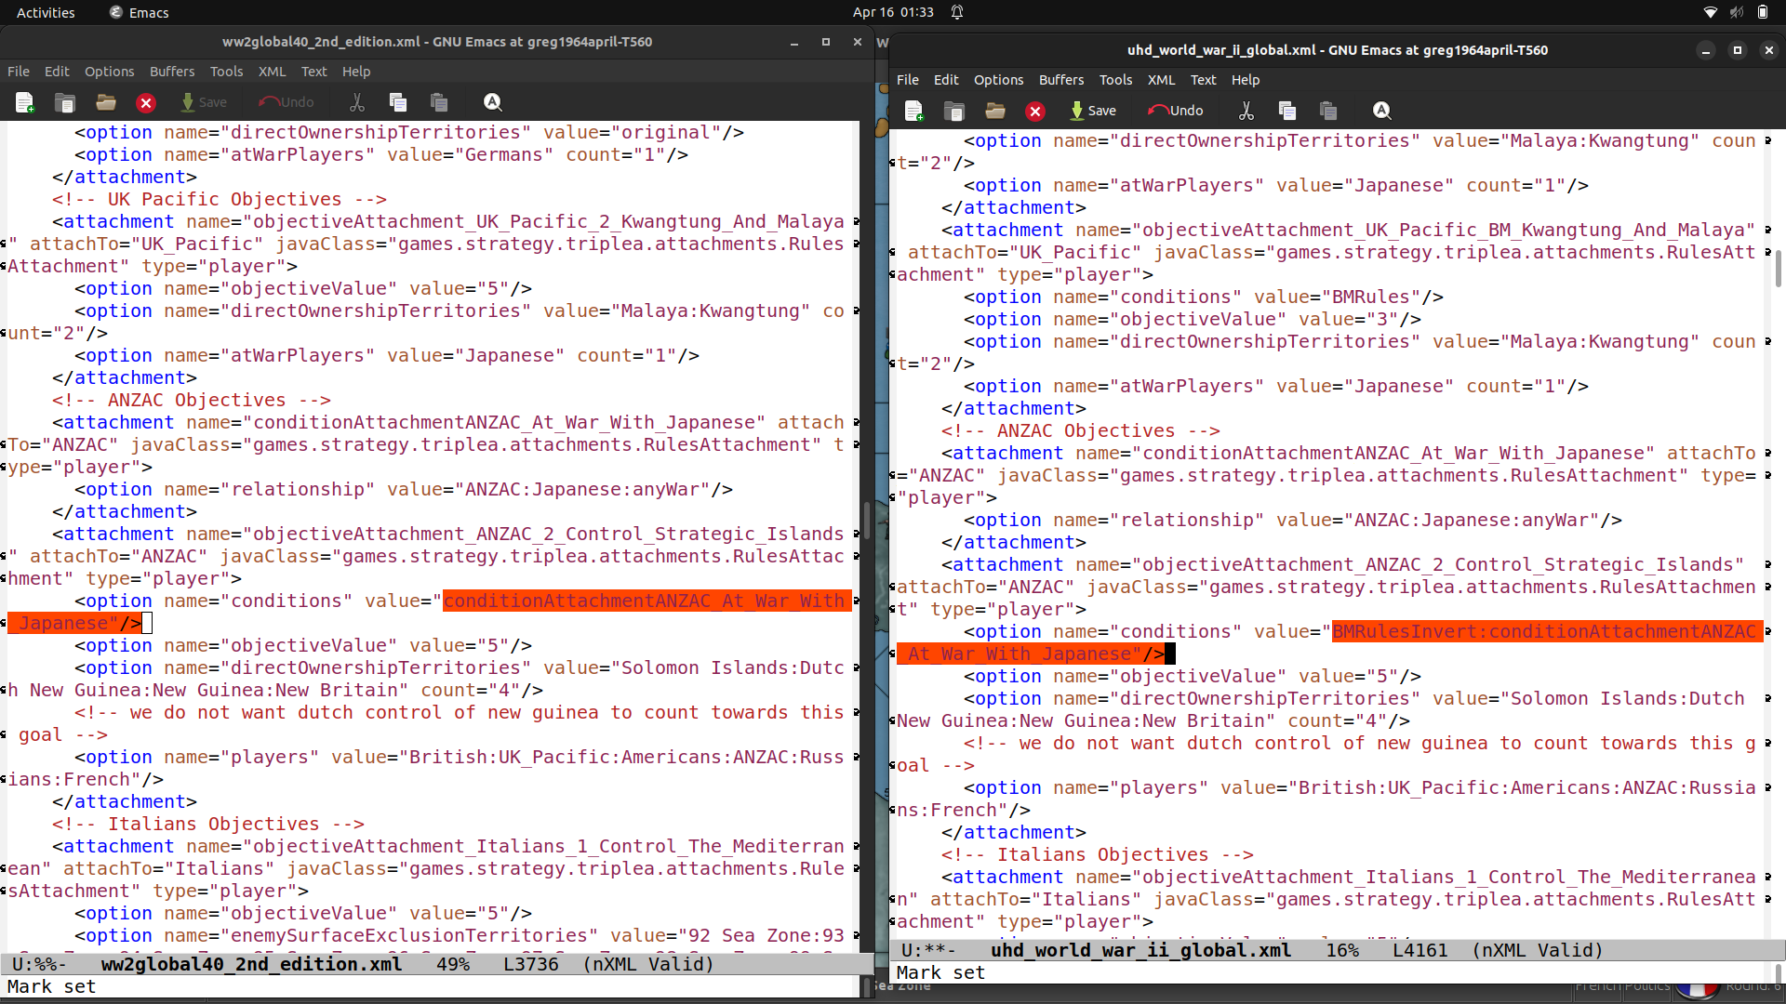
Task: Open File menu in left Emacs window
Action: (19, 72)
